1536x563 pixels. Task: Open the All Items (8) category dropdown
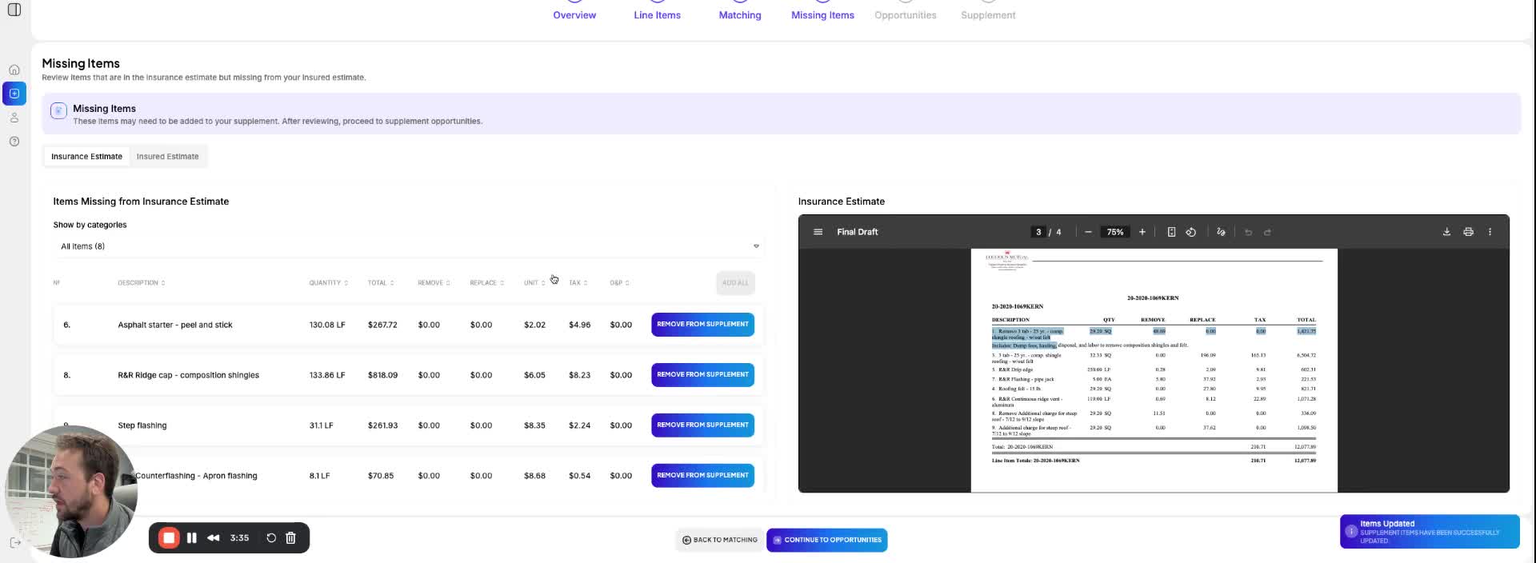click(409, 246)
